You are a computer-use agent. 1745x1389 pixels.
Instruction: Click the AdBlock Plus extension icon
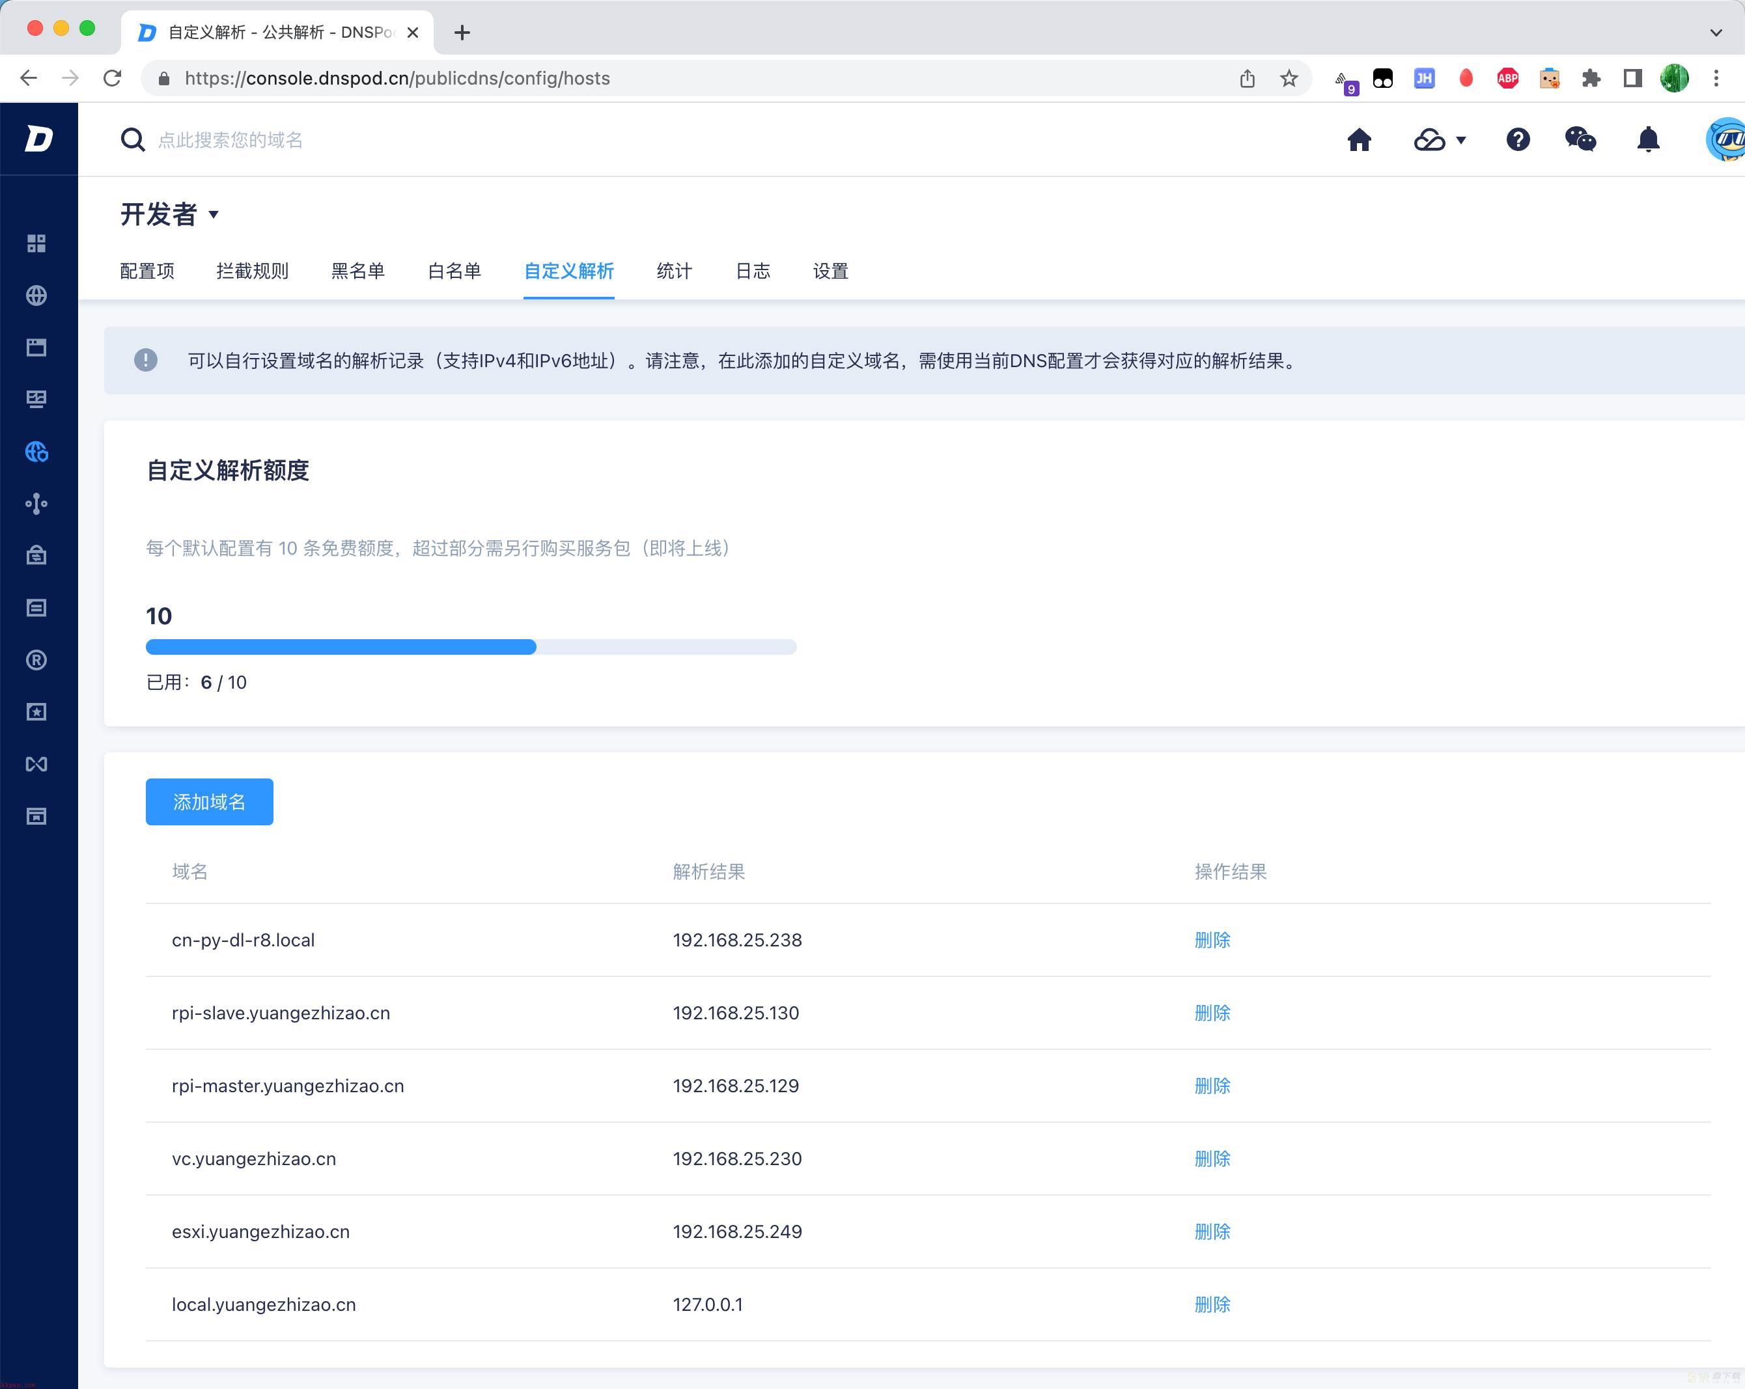pyautogui.click(x=1507, y=77)
